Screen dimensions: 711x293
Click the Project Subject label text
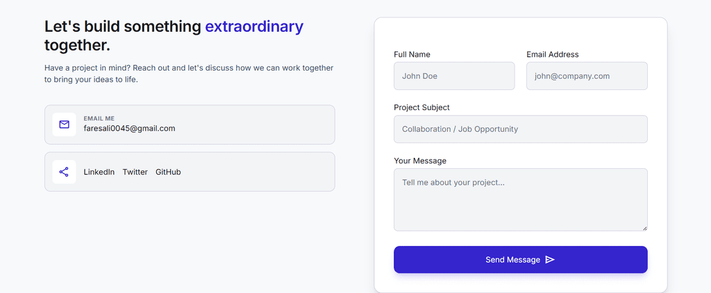(421, 107)
